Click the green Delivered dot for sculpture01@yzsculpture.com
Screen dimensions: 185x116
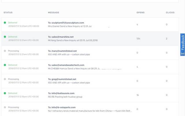tap(5, 23)
